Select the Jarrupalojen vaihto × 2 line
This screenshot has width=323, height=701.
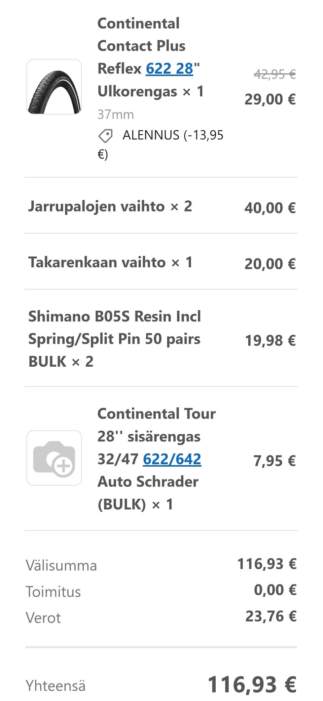(x=110, y=206)
